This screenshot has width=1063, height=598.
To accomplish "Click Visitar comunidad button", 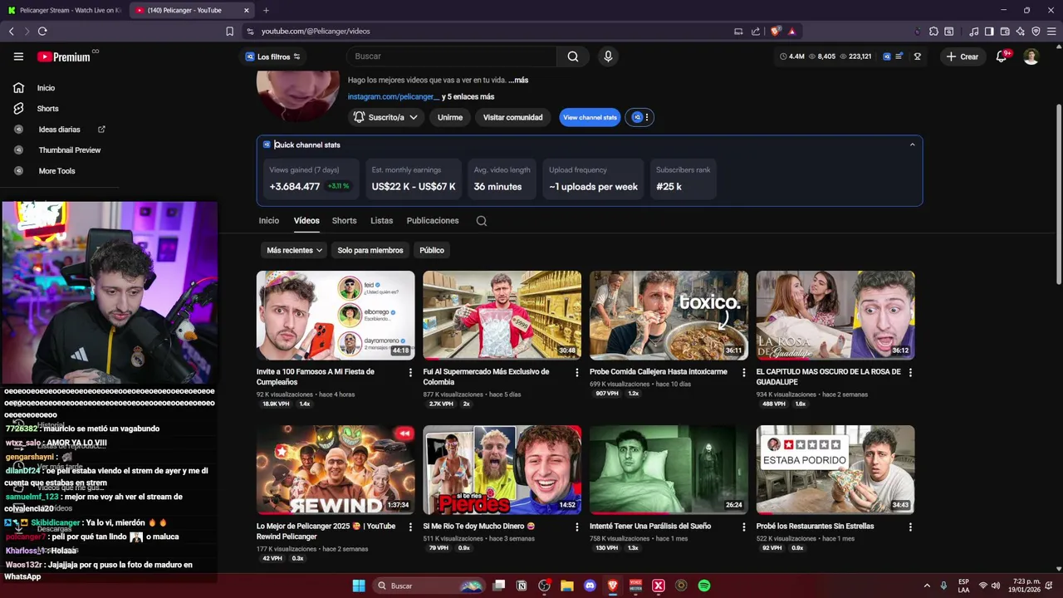I will click(x=512, y=117).
